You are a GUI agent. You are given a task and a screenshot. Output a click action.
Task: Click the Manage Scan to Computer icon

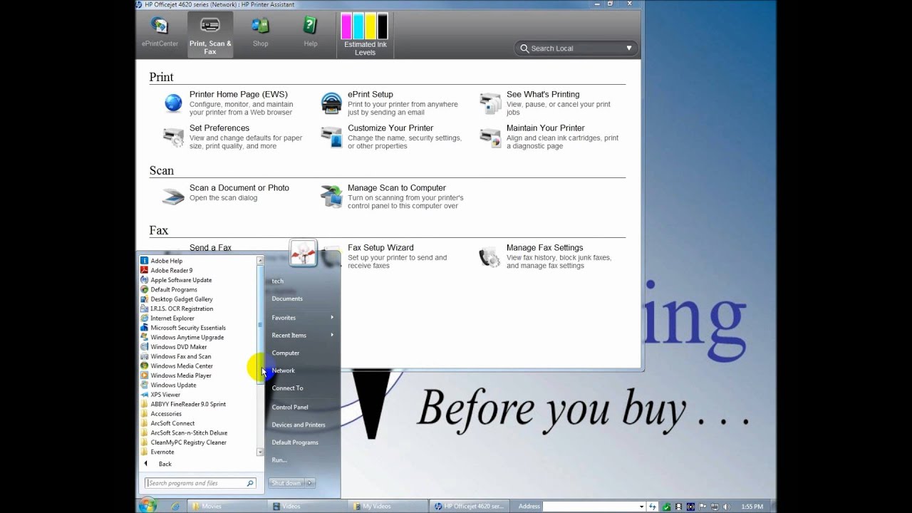(x=331, y=197)
